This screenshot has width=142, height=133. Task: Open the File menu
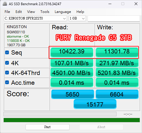pos(7,12)
